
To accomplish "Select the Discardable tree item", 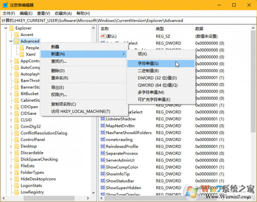I will click(x=32, y=153).
